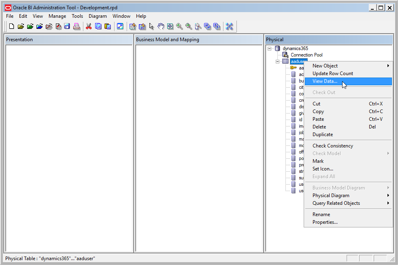Screen dimensions: 398x265
Task: Click Check Consistency in context menu
Action: pyautogui.click(x=333, y=146)
